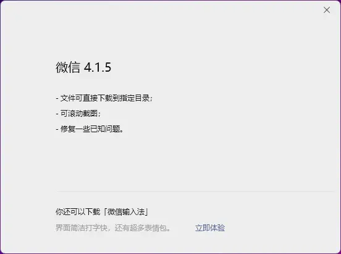Click the phrase 已知问题 in third note
341x254 pixels.
[105, 129]
